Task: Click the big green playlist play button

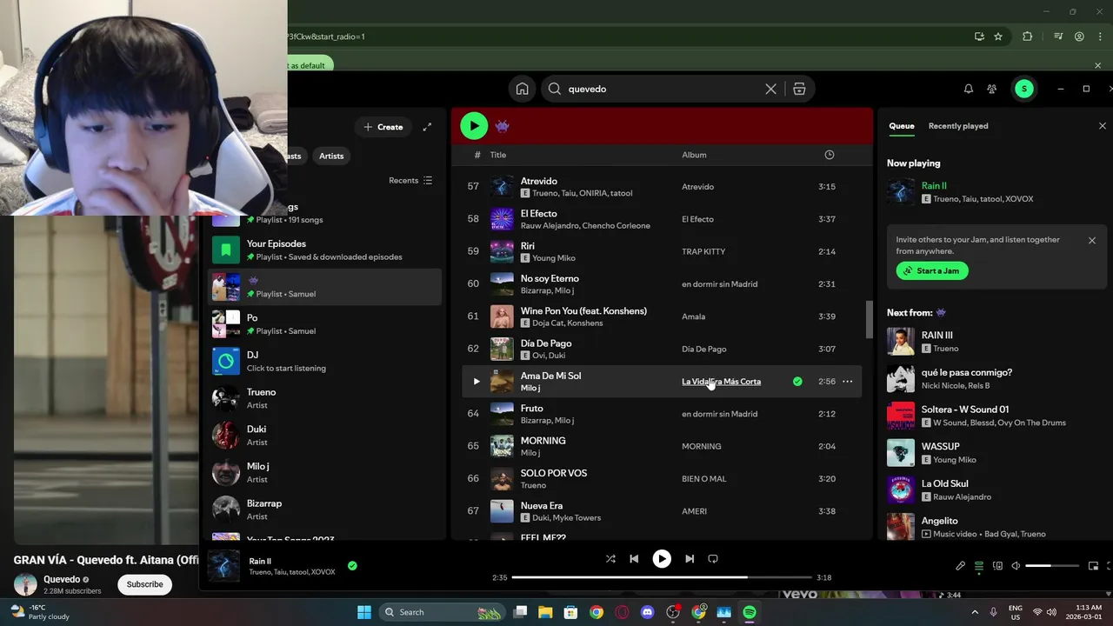Action: tap(474, 126)
